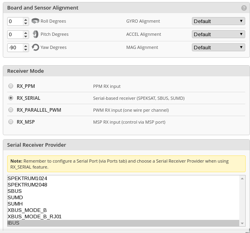Expand the ACCEL Alignment dropdown
Viewport: 250px width, 233px height.
[218, 34]
